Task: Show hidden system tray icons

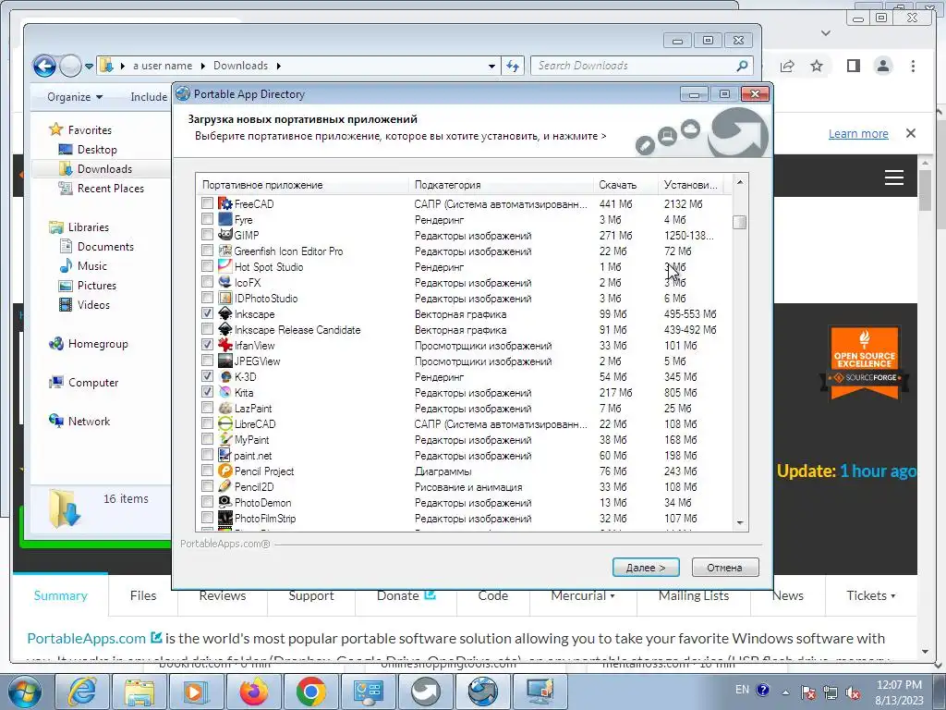Action: (785, 692)
